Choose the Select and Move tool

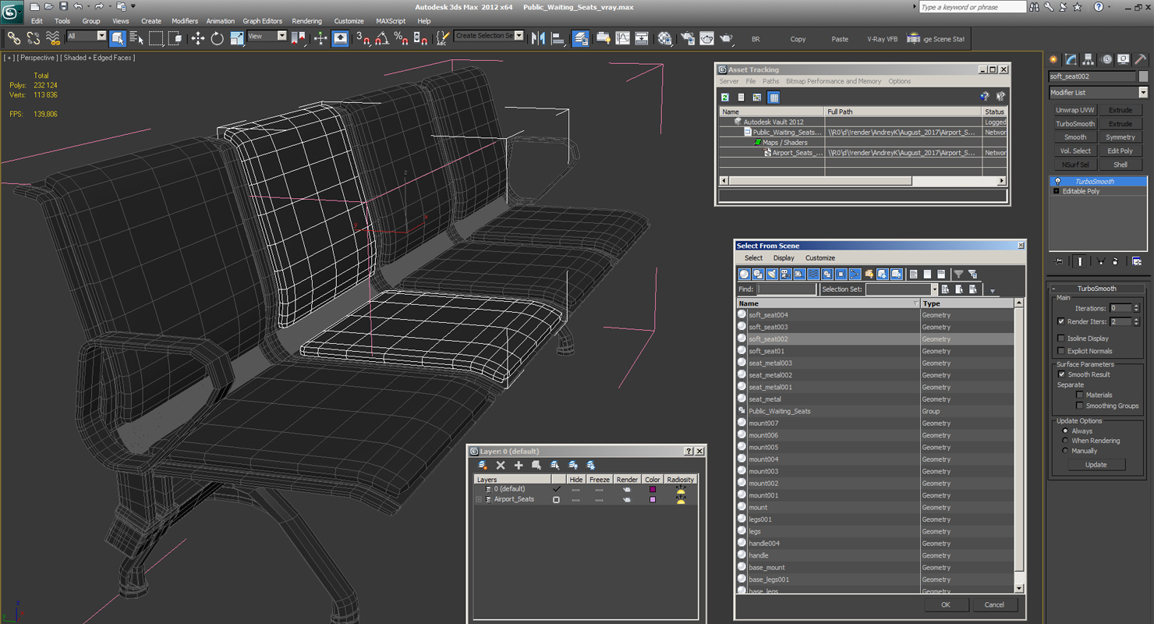[x=198, y=37]
